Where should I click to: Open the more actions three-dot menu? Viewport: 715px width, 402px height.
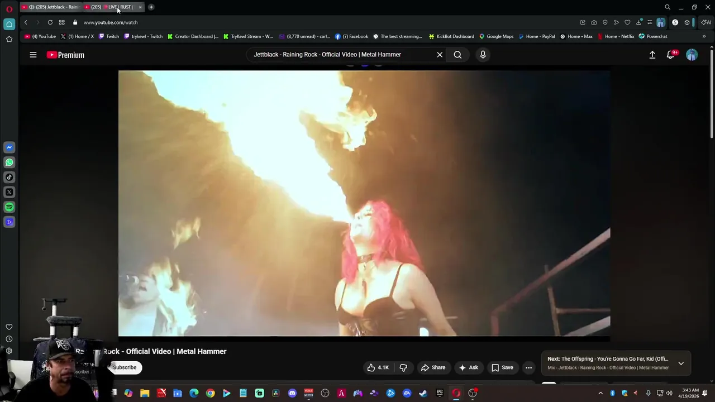tap(528, 367)
